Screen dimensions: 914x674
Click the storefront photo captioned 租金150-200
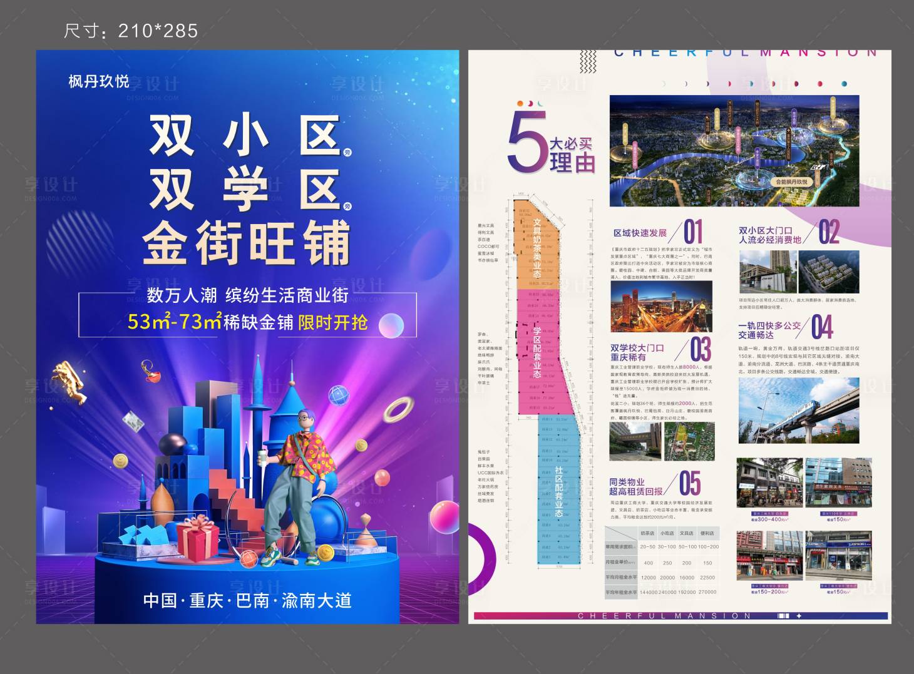pyautogui.click(x=769, y=556)
